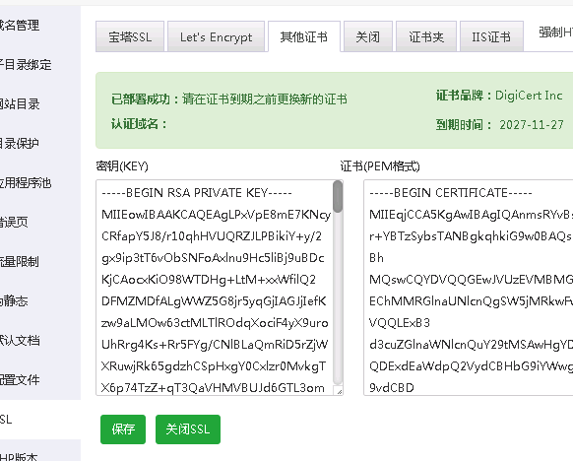
Task: Click the key line starting with DFMZMDfALgWWZ5G8
Action: coord(214,301)
